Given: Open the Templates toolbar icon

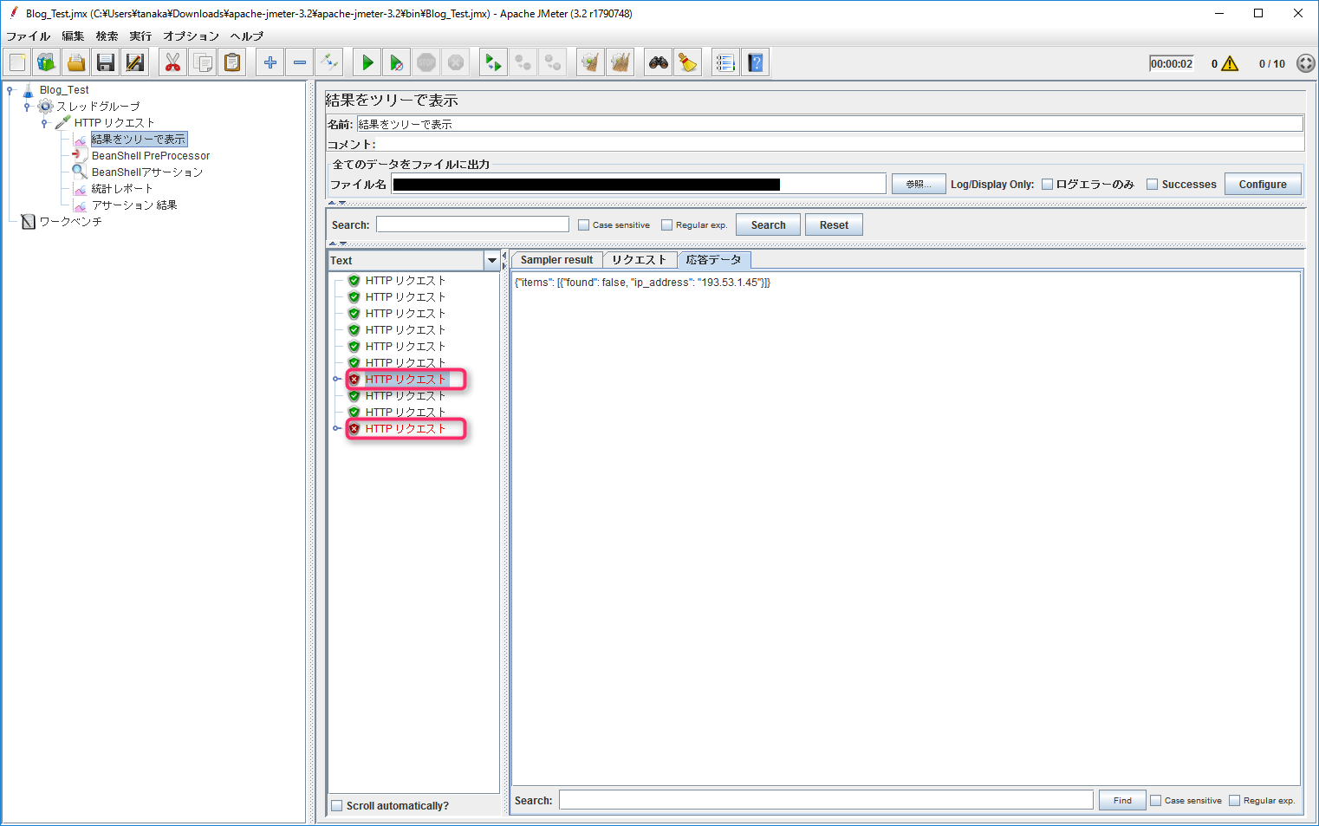Looking at the screenshot, I should [47, 62].
